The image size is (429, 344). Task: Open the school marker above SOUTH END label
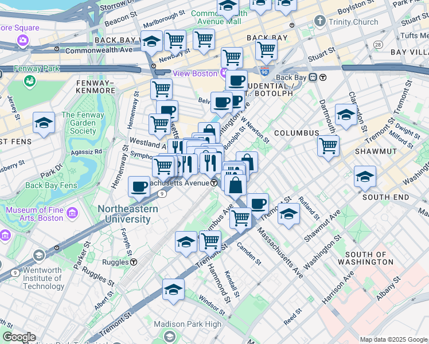tap(365, 178)
